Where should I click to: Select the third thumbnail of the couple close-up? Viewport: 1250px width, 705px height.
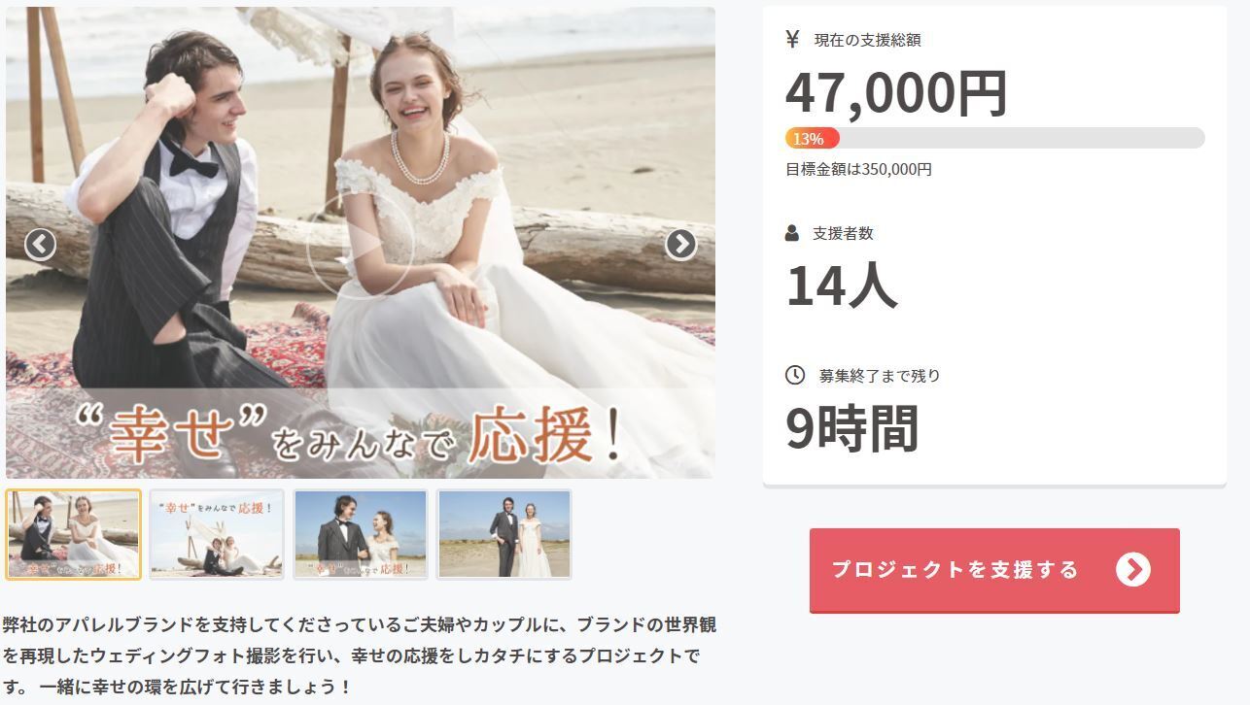point(361,534)
